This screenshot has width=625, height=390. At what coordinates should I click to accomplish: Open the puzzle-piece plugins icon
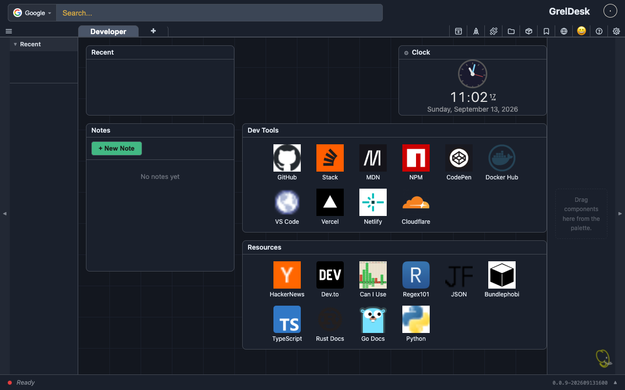click(x=494, y=31)
